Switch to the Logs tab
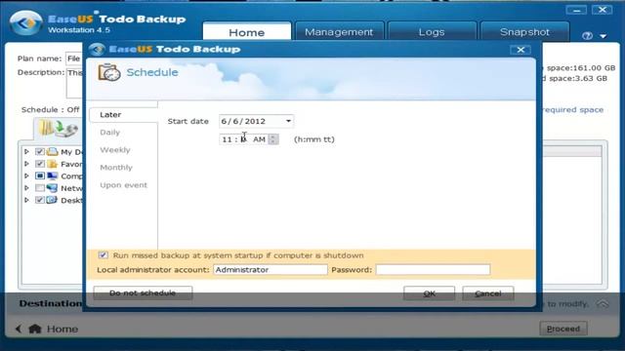 click(432, 32)
